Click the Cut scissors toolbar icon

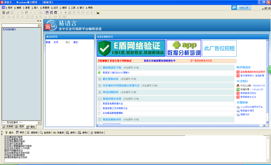click(18, 13)
